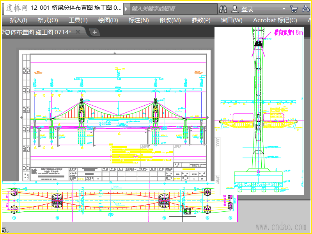
Task: Open the 格式(O) menu
Action: coord(48,20)
